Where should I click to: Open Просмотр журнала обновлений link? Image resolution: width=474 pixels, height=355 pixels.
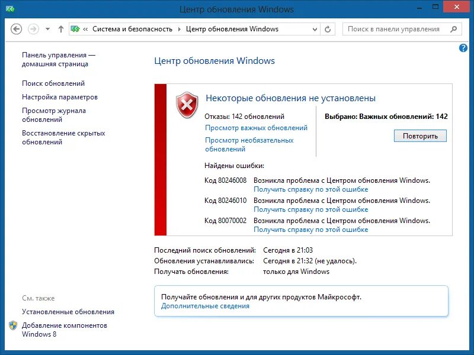click(54, 115)
